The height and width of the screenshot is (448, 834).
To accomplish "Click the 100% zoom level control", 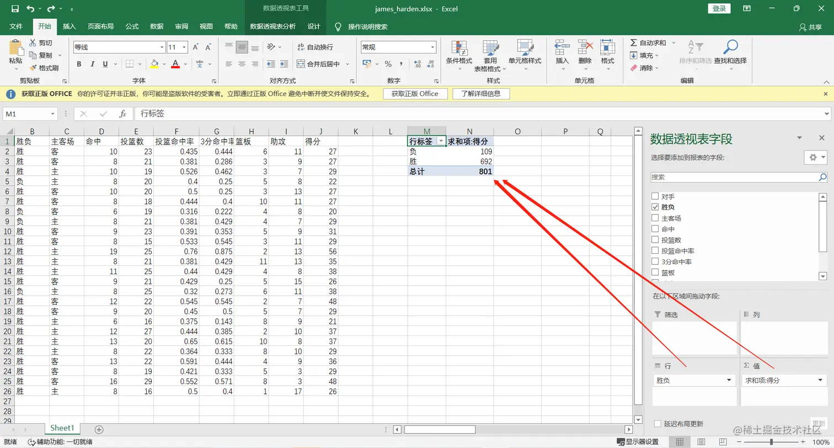I will 821,441.
